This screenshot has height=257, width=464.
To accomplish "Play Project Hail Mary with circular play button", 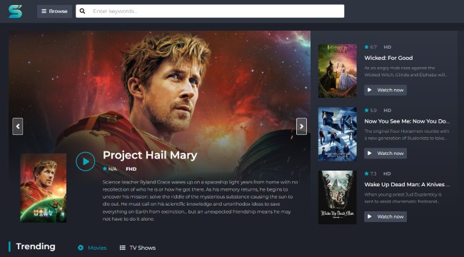I will pyautogui.click(x=86, y=161).
